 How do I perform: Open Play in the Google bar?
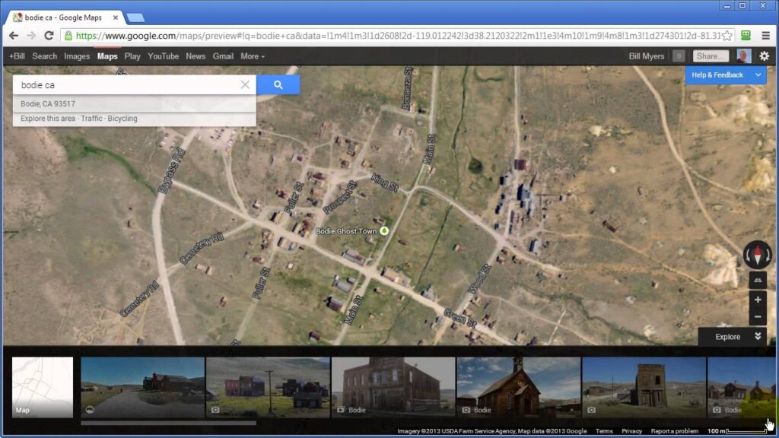[x=132, y=56]
